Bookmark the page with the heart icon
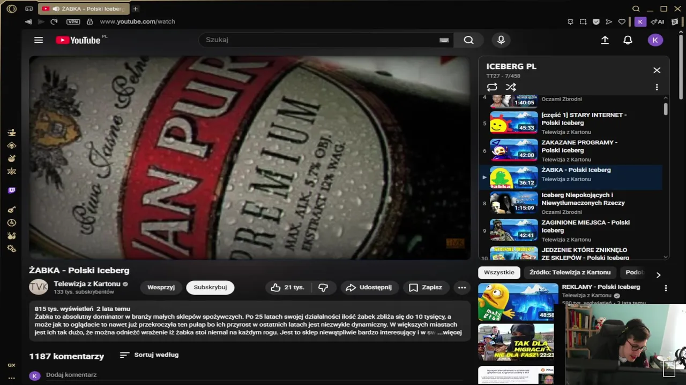Image resolution: width=686 pixels, height=385 pixels. click(x=622, y=22)
